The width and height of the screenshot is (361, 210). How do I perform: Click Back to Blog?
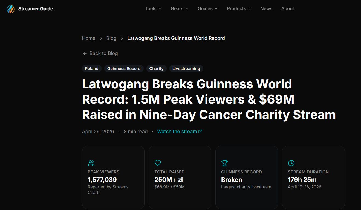(103, 53)
